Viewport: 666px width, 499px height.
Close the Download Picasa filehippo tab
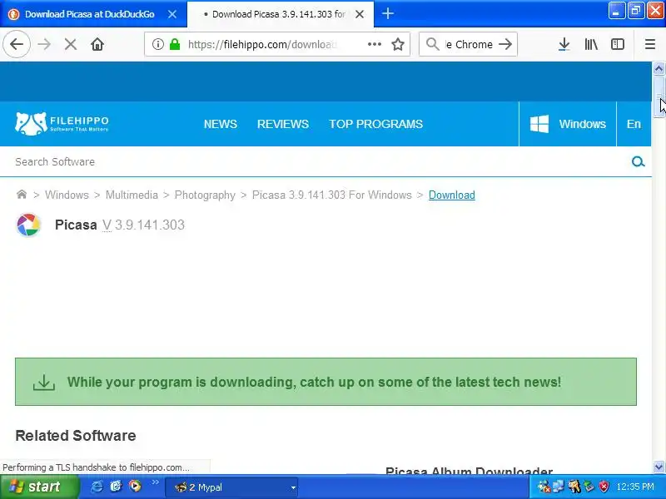(360, 14)
